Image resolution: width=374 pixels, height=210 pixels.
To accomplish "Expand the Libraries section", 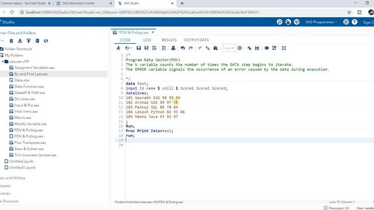I will (x=5, y=194).
